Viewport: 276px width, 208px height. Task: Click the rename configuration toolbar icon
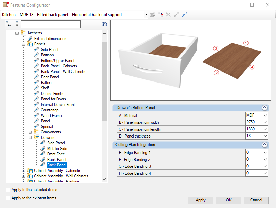pos(152,15)
